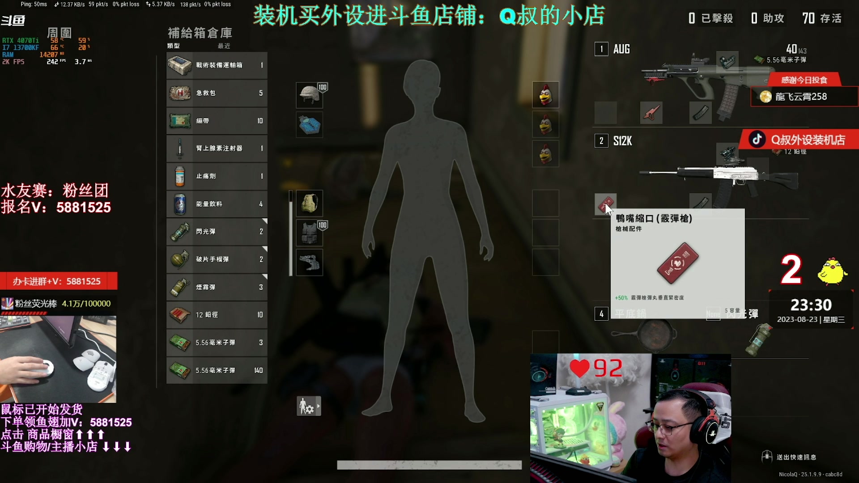859x483 pixels.
Task: Click the 腎上腺素注射器 label
Action: click(219, 148)
